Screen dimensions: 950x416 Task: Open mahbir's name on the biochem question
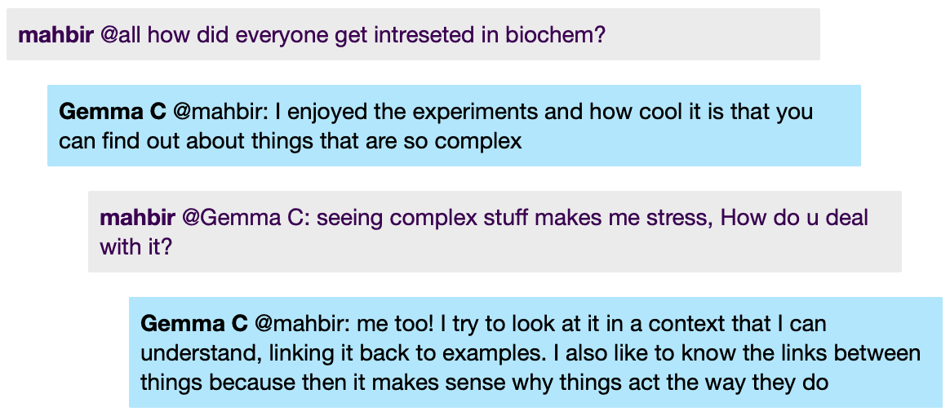55,35
